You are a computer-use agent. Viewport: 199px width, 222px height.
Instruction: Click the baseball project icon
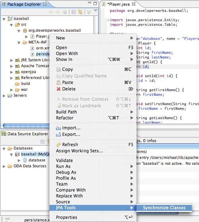(x=10, y=19)
